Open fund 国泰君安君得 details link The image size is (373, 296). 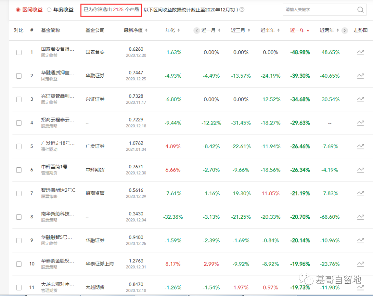[58, 49]
